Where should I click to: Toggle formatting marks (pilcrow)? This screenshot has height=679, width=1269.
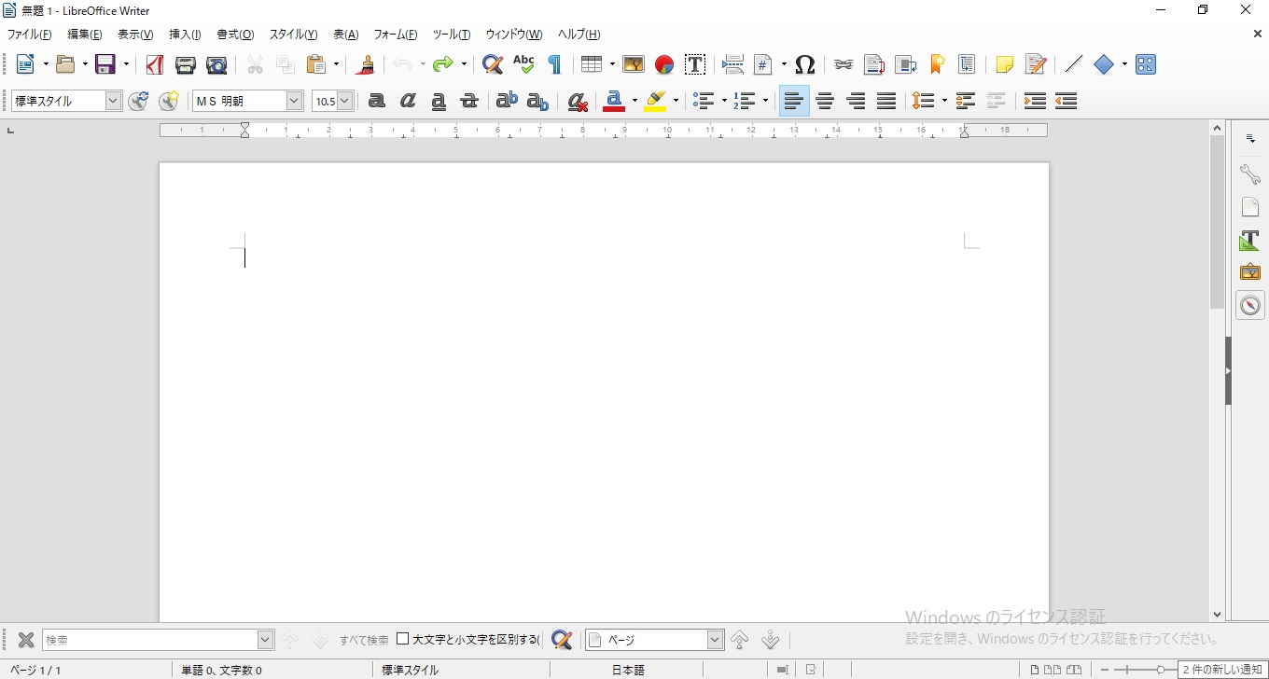(x=554, y=64)
